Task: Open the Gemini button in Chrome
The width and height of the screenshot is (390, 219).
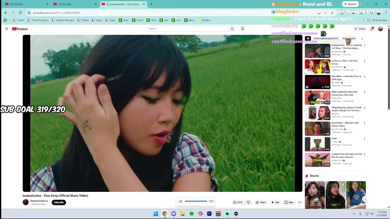Action: [350, 4]
